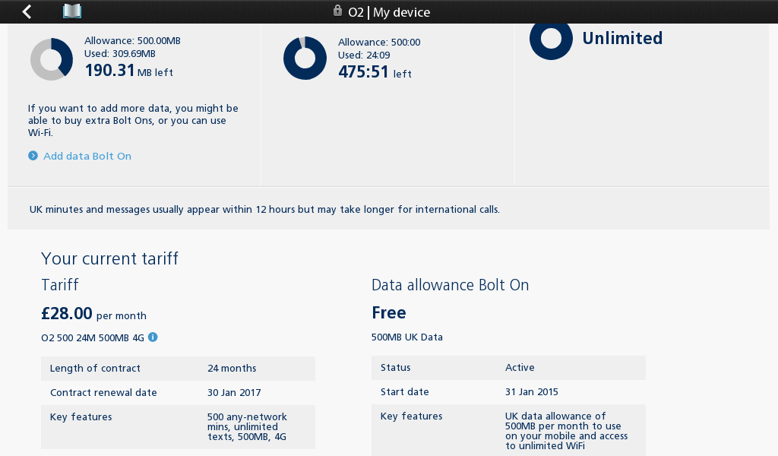This screenshot has width=778, height=456.
Task: Select Key features in the tariff table
Action: pos(178,426)
